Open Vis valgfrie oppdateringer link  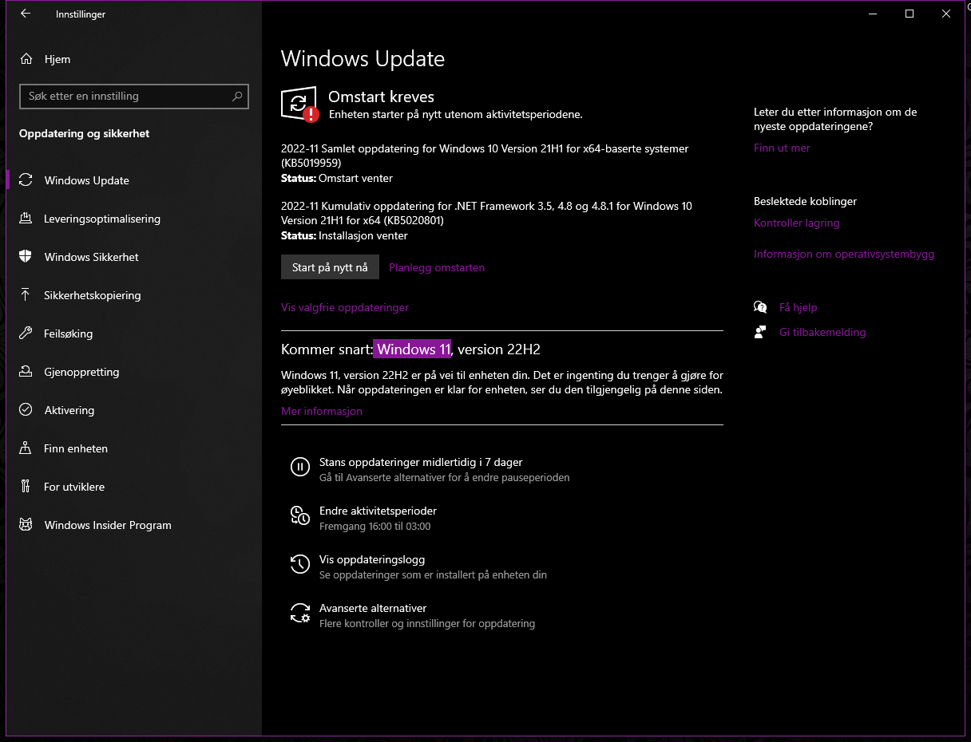pyautogui.click(x=345, y=307)
